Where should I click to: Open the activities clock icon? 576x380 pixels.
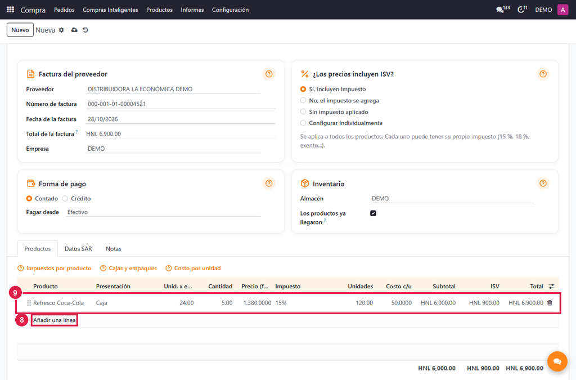click(522, 10)
